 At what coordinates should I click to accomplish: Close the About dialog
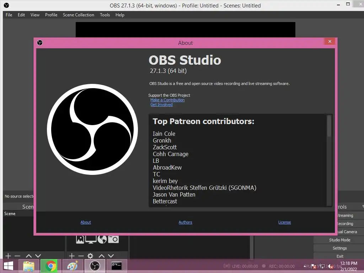[x=330, y=41]
